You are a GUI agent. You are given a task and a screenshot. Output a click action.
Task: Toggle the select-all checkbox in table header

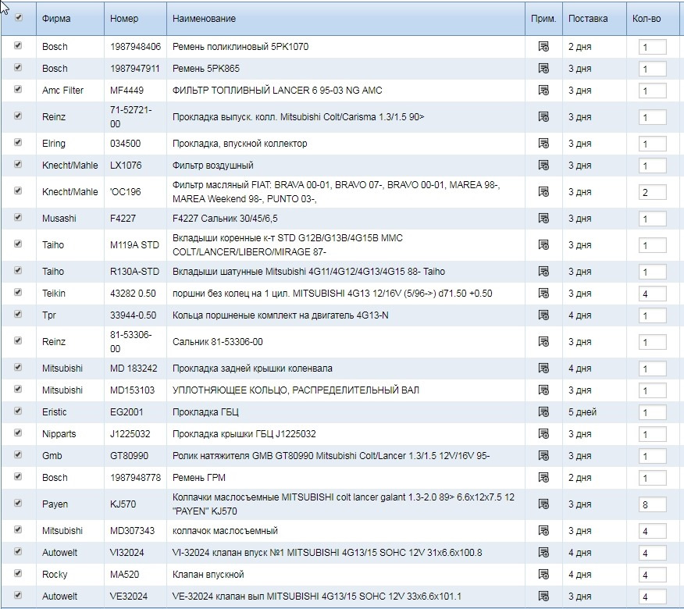tap(18, 17)
